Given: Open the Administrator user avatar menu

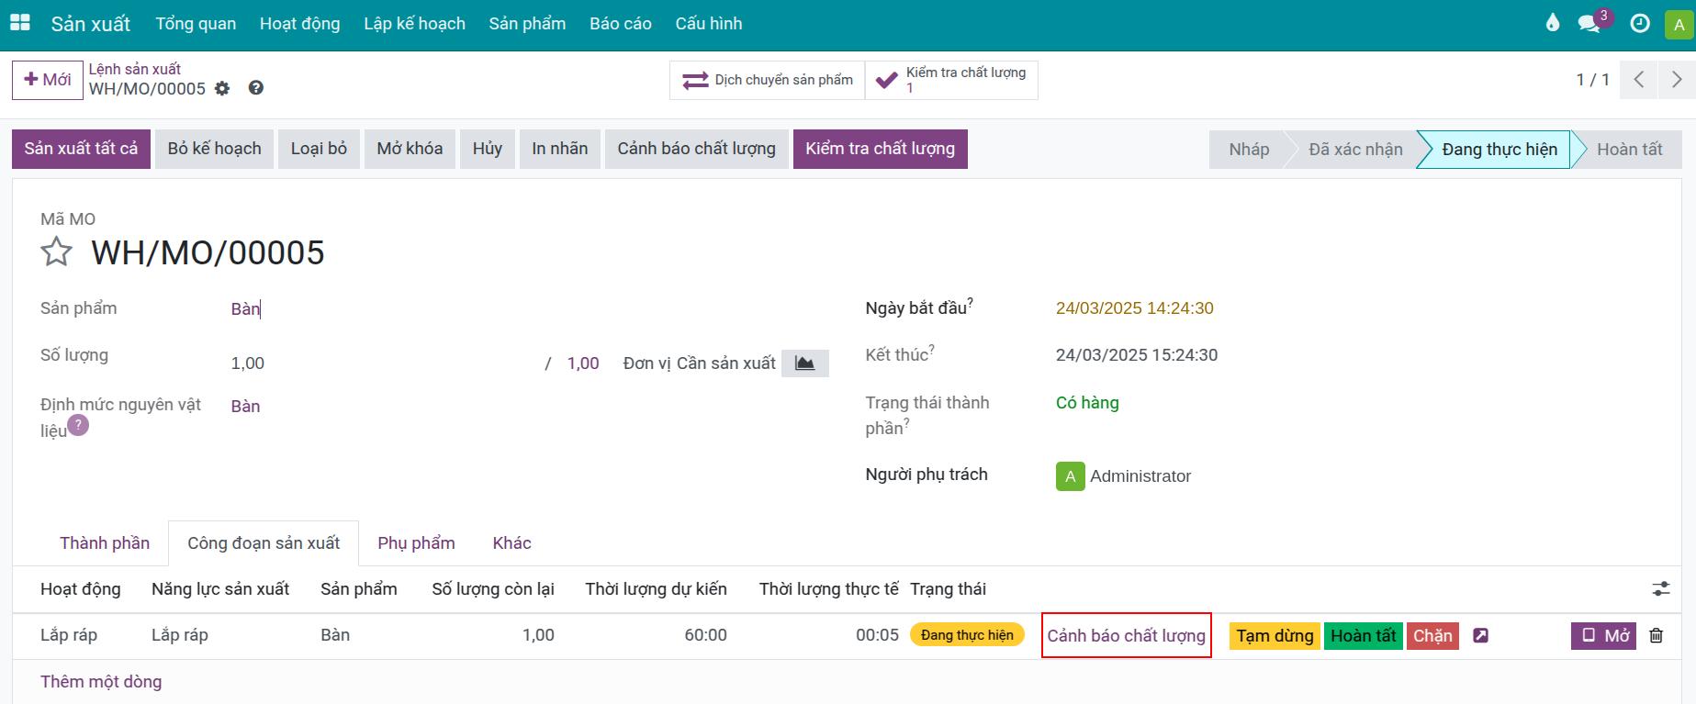Looking at the screenshot, I should [x=1679, y=25].
